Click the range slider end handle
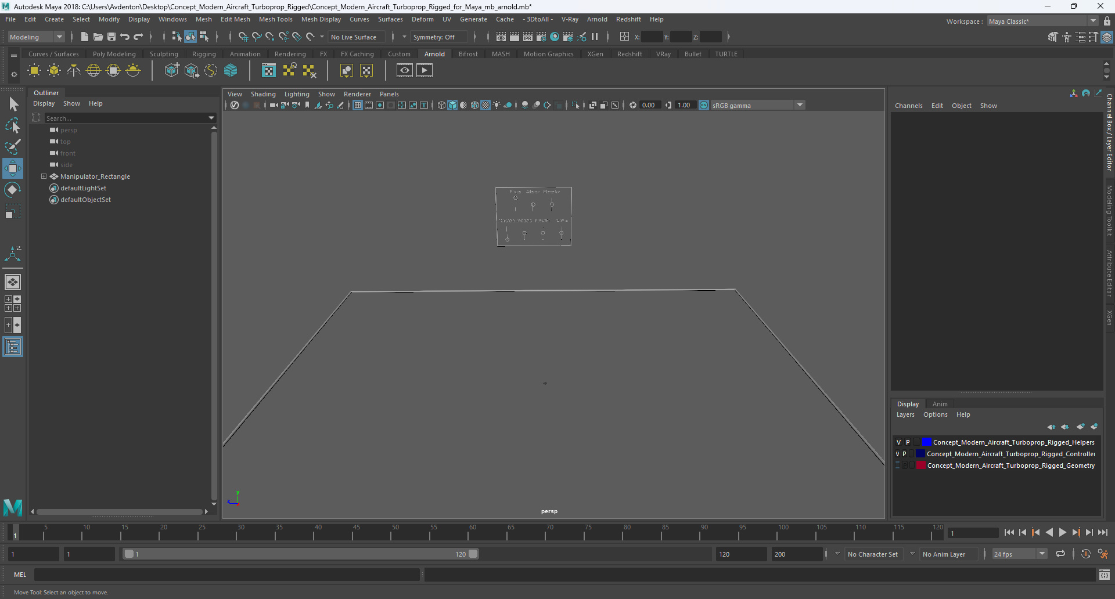Viewport: 1115px width, 599px height. (x=473, y=554)
